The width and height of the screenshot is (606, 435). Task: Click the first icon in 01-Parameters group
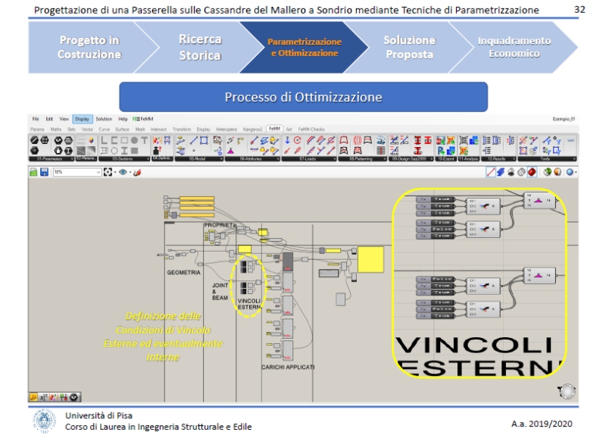click(x=35, y=141)
